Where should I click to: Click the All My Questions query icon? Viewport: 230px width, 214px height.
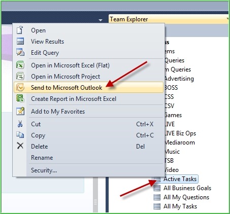click(157, 197)
